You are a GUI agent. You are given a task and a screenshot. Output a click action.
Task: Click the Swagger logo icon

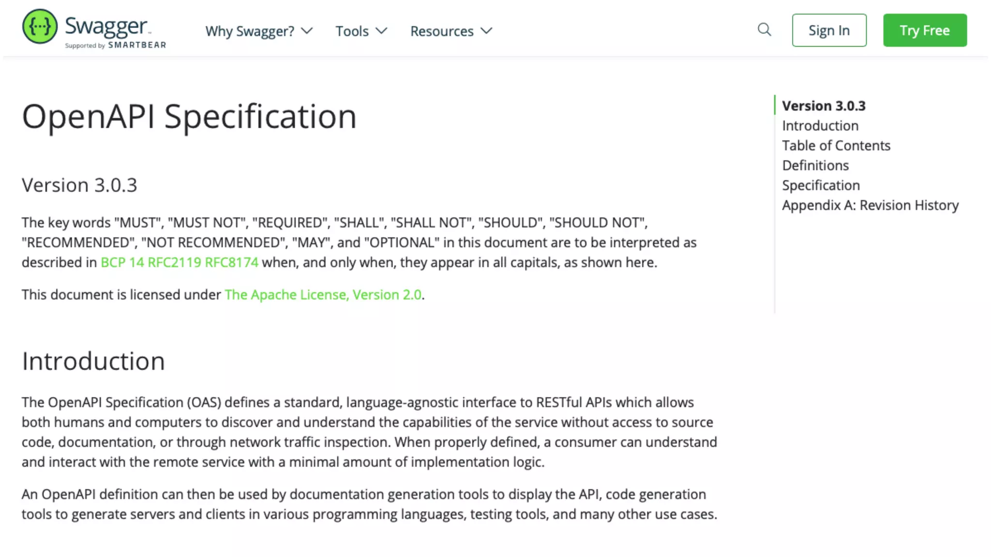40,26
